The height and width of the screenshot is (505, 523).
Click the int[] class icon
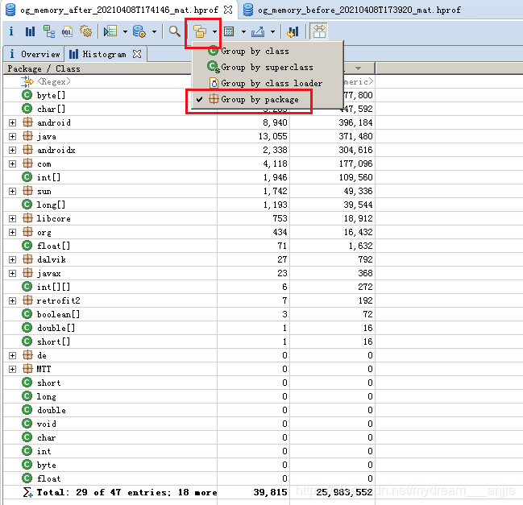pos(27,177)
